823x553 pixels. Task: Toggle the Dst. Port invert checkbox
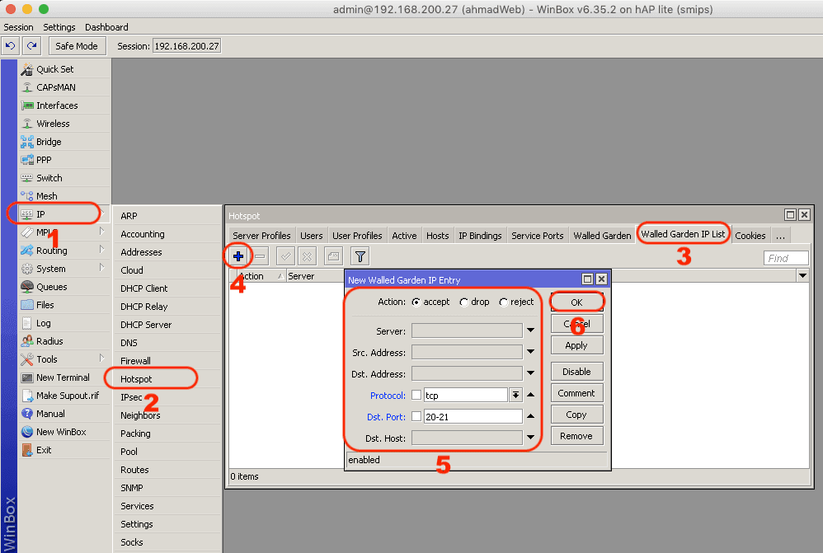(416, 416)
